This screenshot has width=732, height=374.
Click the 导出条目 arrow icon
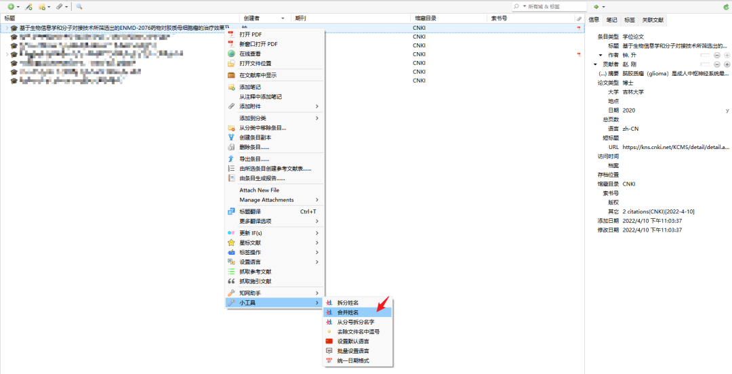point(230,159)
